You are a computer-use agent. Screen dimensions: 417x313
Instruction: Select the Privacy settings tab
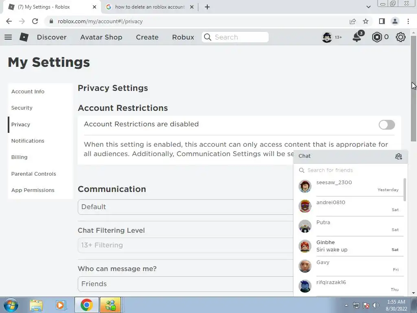40,125
